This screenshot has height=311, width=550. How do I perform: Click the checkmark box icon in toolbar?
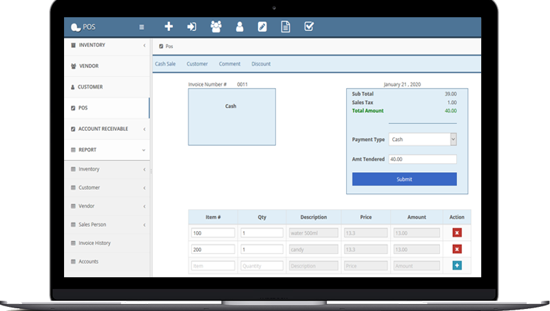[x=309, y=27]
